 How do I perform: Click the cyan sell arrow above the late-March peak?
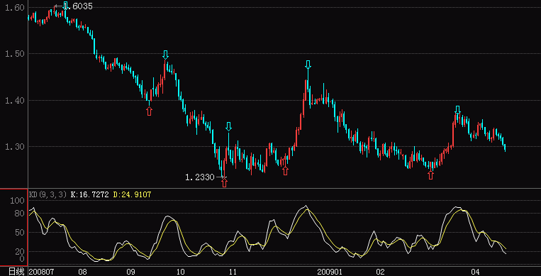(457, 110)
